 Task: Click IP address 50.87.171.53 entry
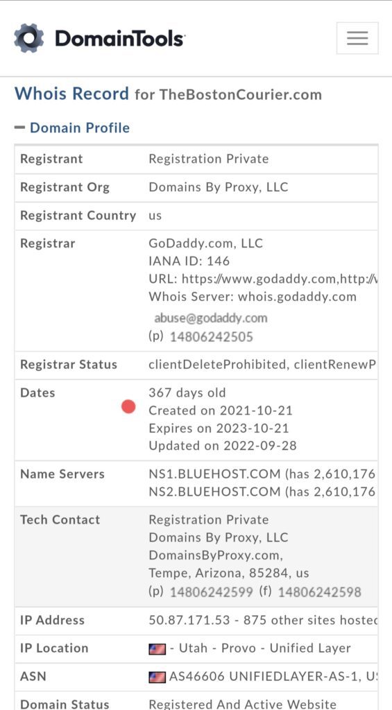tap(189, 620)
